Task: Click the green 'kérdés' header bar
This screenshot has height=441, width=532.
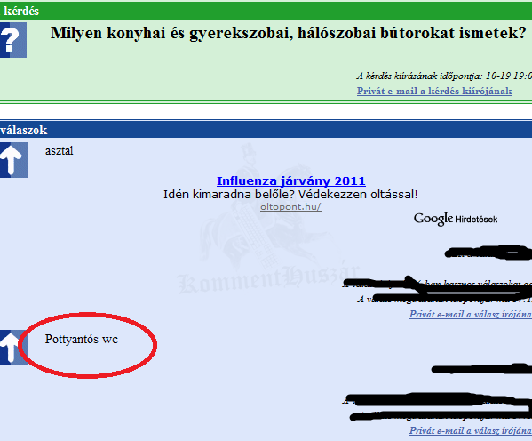Action: [x=266, y=11]
